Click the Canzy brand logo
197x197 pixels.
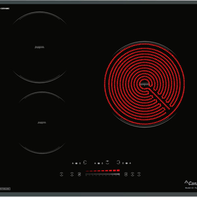(x=190, y=183)
